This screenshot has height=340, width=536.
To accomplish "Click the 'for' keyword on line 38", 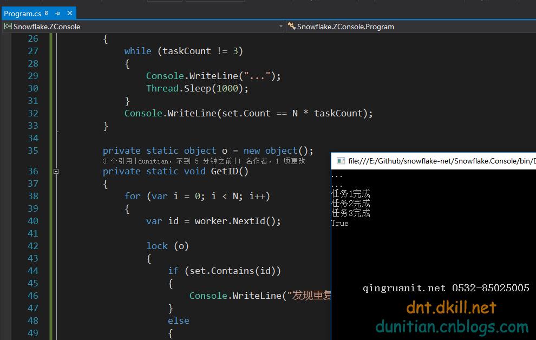I will tap(132, 196).
